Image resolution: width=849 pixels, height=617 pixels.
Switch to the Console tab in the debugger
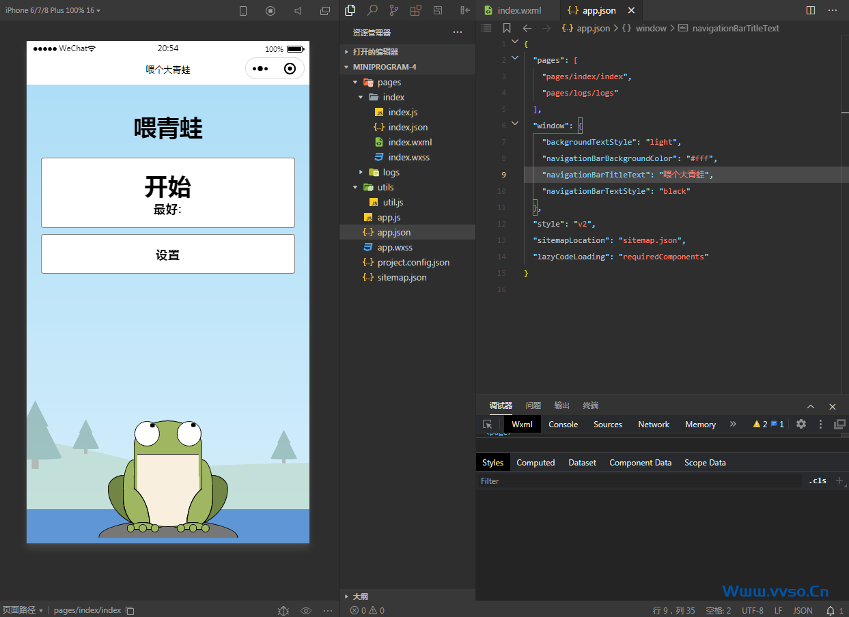tap(563, 424)
